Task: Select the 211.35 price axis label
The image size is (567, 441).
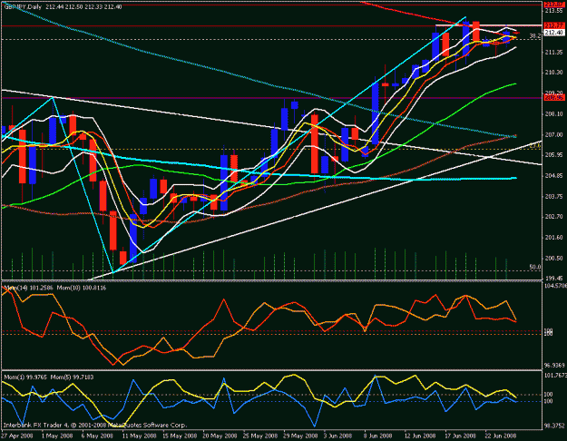Action: coord(554,53)
